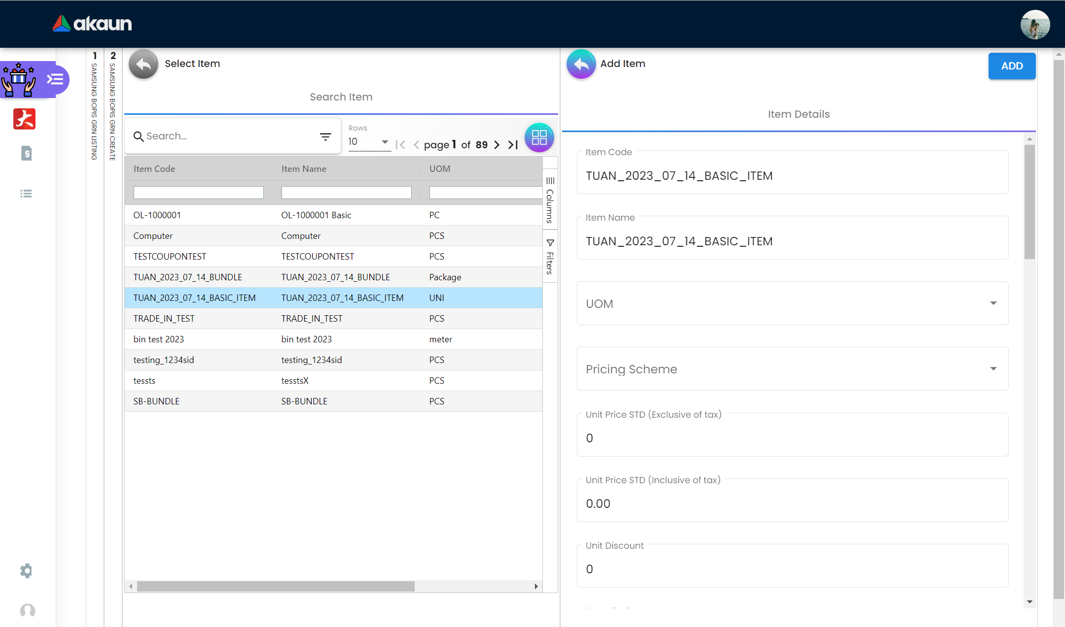Click the blue ADD button
1065x627 pixels.
1012,66
